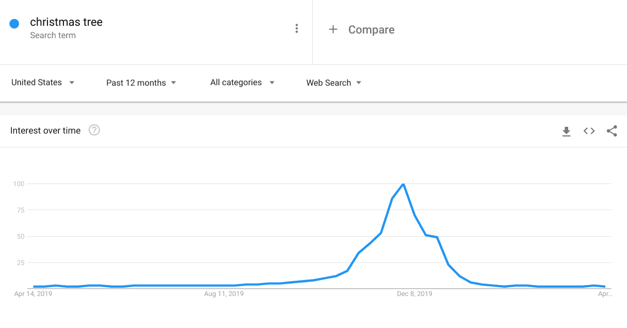Click the 100 value axis label
The height and width of the screenshot is (328, 627).
tap(19, 184)
